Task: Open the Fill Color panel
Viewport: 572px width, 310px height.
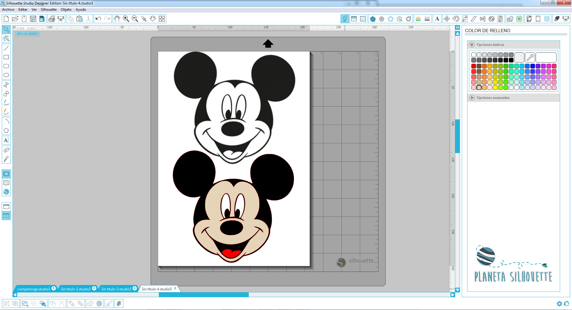Action: click(x=345, y=19)
